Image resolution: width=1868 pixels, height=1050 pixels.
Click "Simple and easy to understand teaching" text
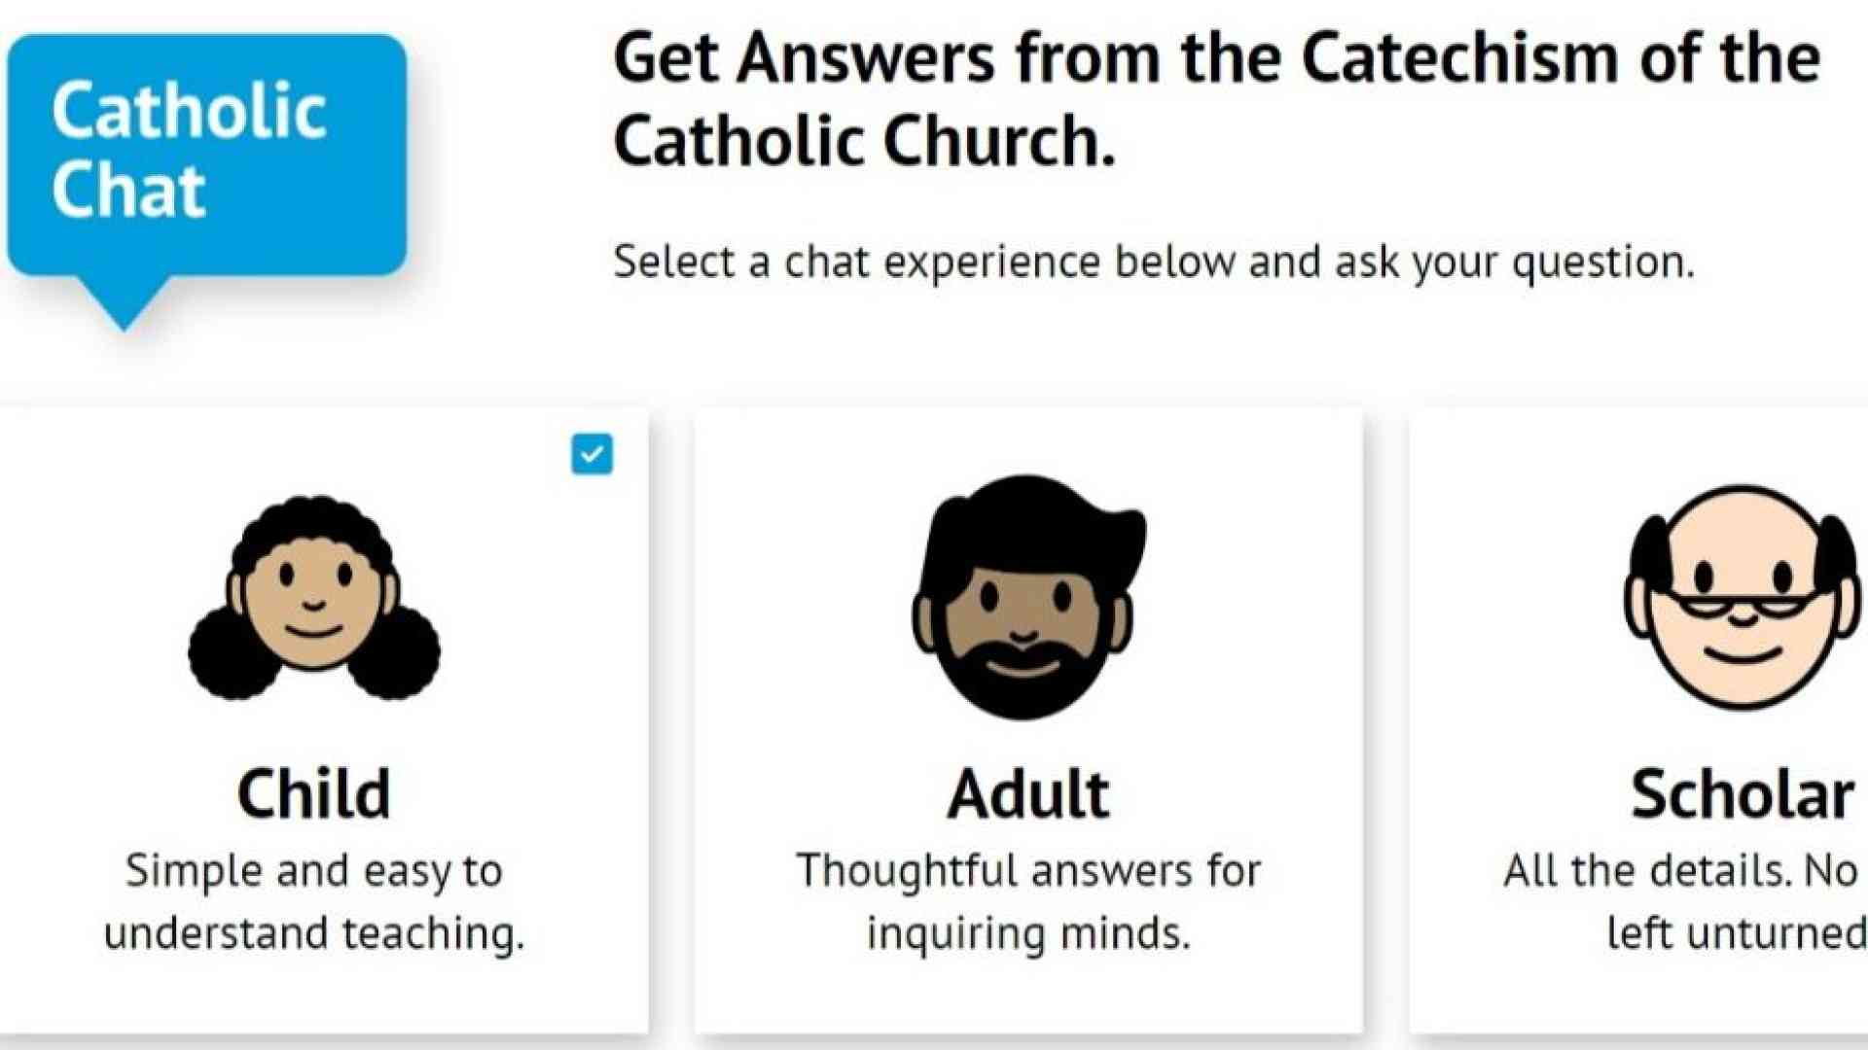click(313, 901)
